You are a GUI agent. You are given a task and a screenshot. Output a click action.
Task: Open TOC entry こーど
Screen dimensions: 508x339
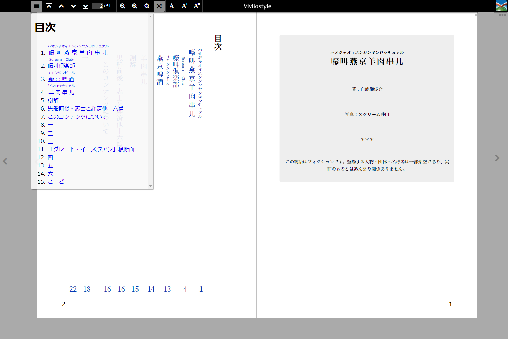[56, 182]
